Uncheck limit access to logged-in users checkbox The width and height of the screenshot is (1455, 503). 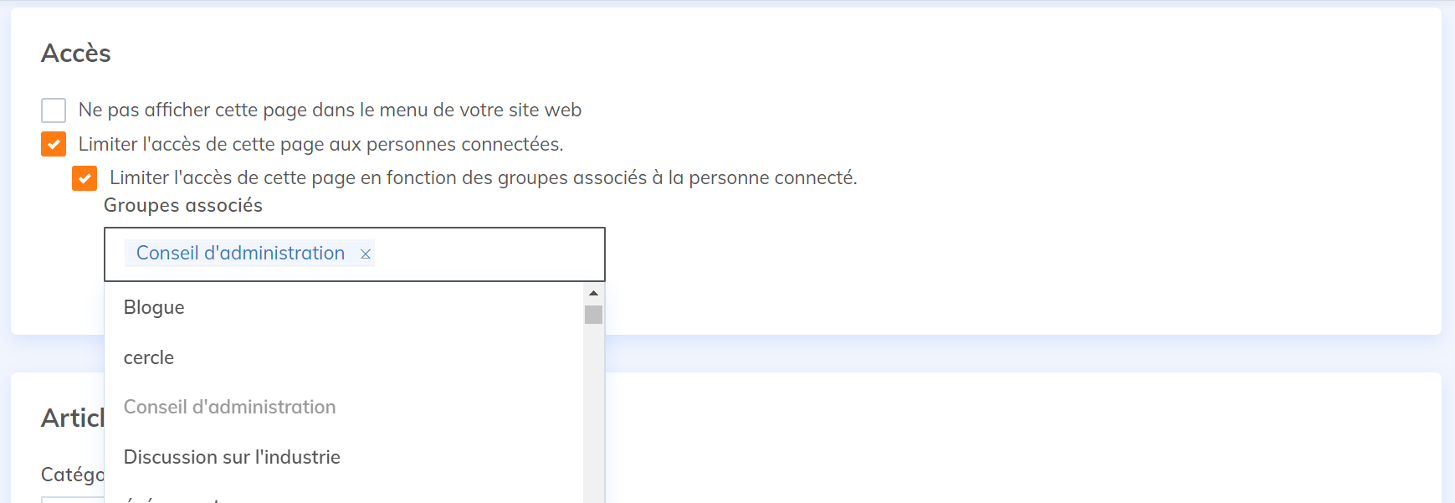pos(54,144)
